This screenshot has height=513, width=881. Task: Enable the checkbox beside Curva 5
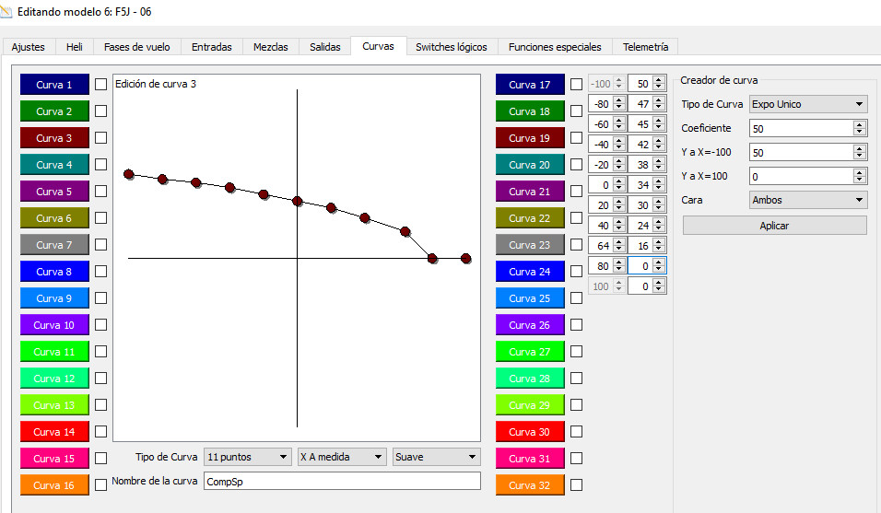(x=101, y=192)
